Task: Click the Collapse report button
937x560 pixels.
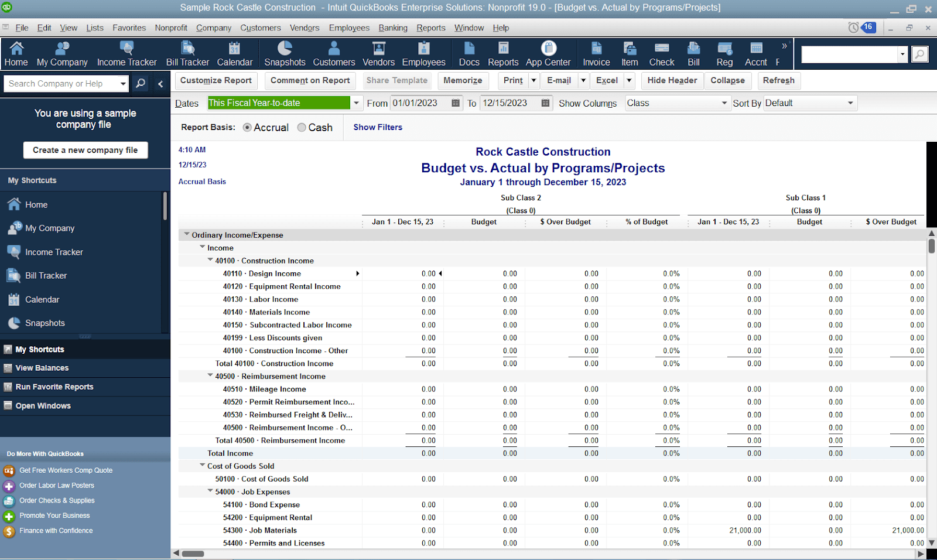Action: [x=728, y=80]
